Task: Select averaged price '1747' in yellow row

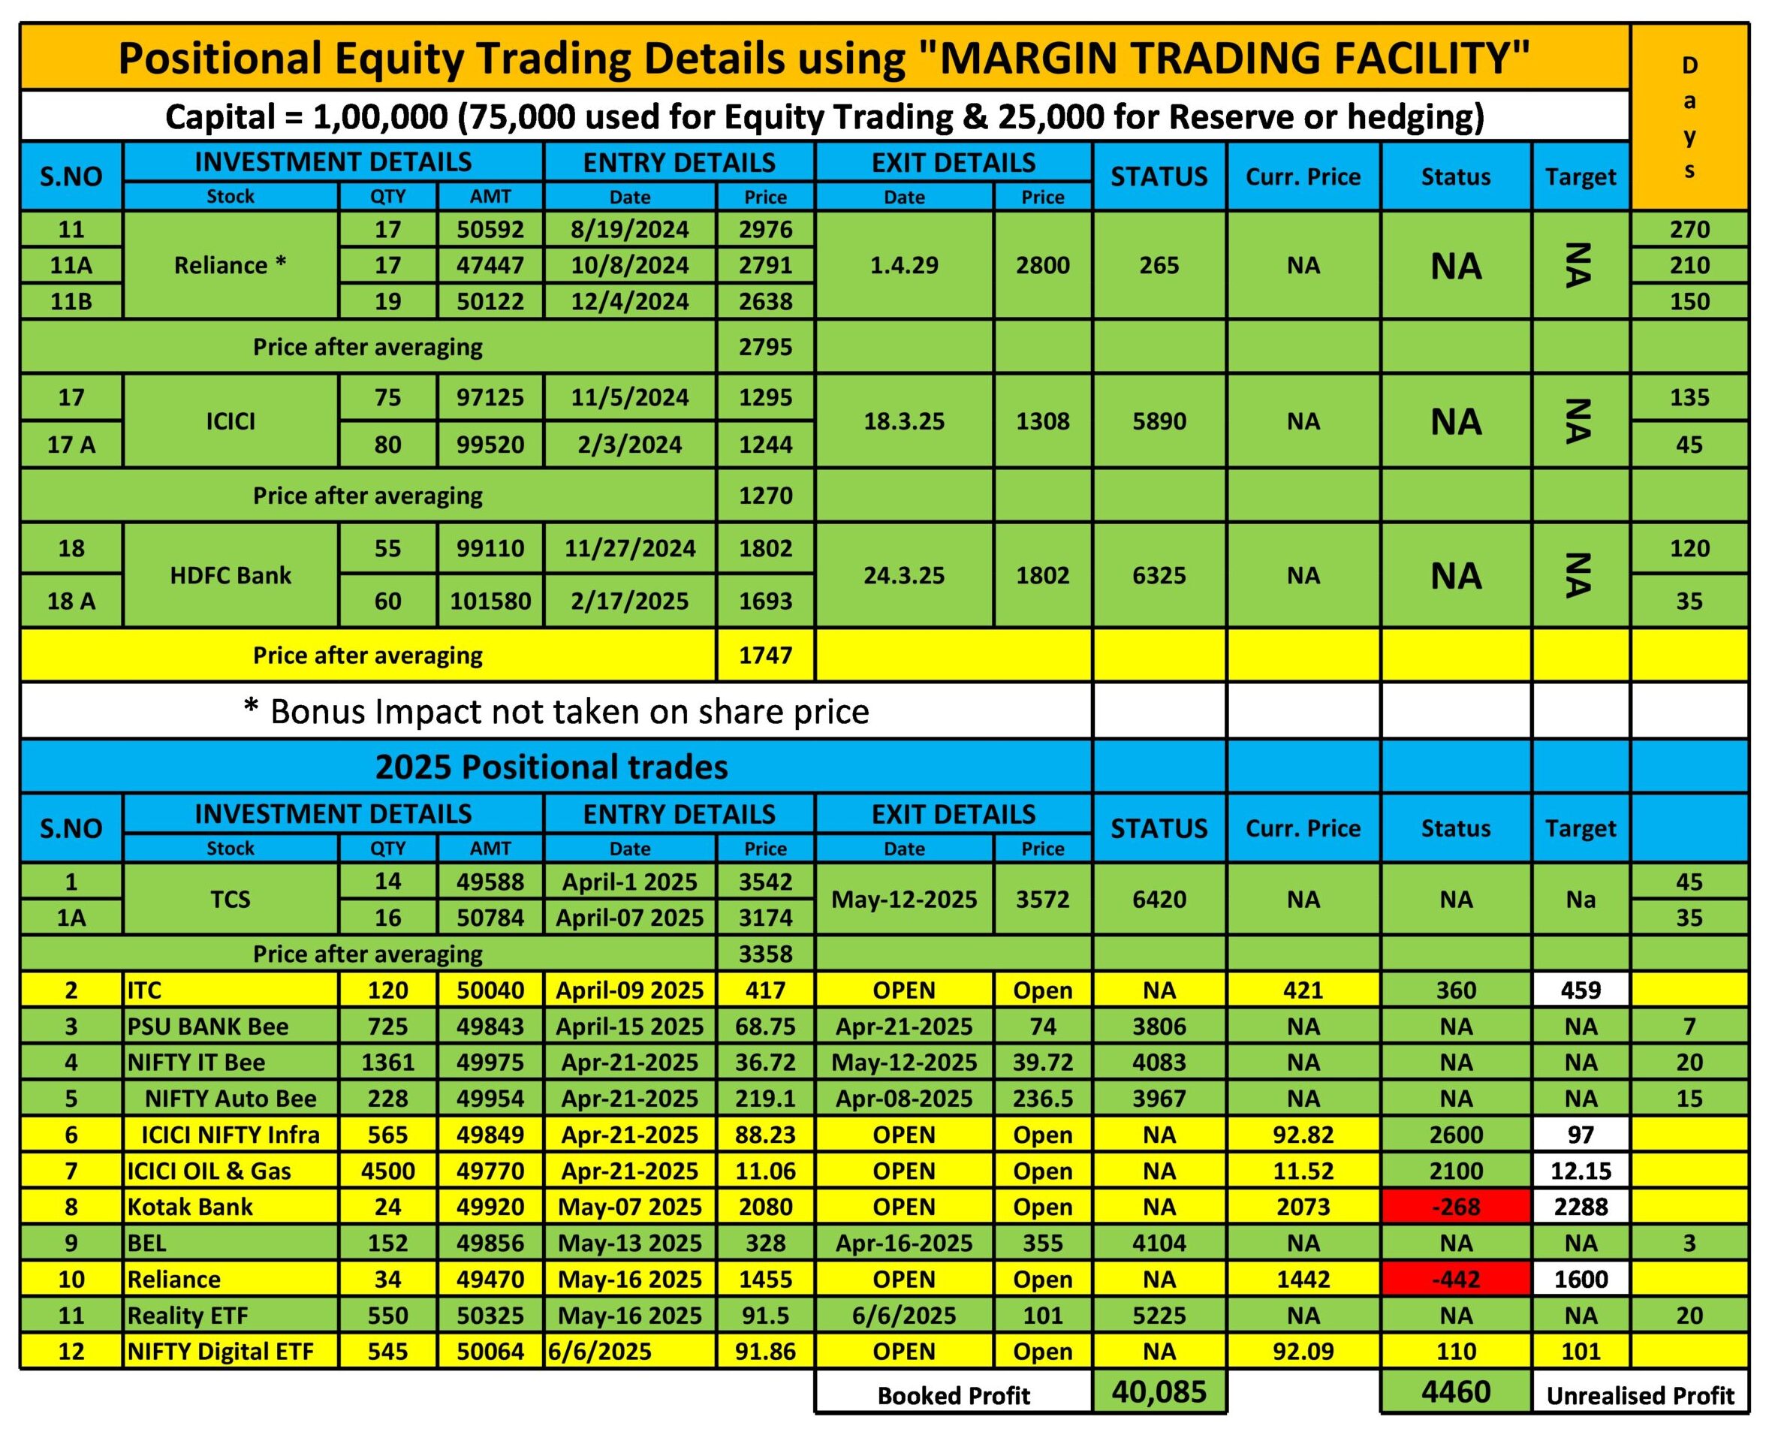Action: 765,655
